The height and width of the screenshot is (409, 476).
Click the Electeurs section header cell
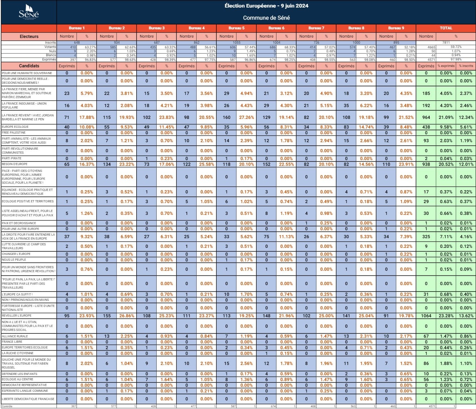pyautogui.click(x=29, y=36)
